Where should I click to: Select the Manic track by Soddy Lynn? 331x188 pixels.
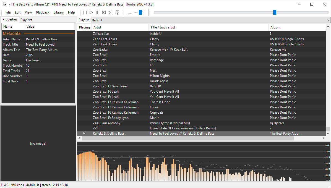tap(201, 118)
